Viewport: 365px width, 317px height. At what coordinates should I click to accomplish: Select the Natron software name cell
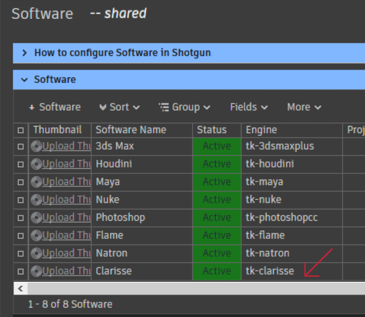[142, 254]
